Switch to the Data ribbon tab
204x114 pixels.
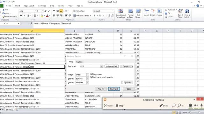point(52,6)
